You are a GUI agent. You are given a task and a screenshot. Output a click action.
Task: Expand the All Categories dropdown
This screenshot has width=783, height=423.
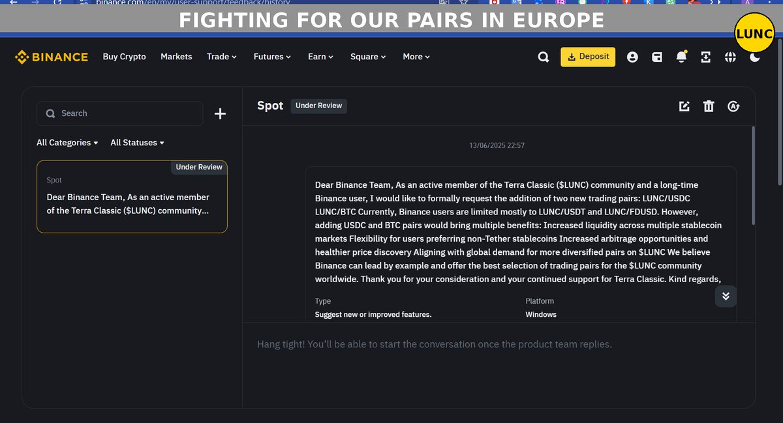click(67, 143)
